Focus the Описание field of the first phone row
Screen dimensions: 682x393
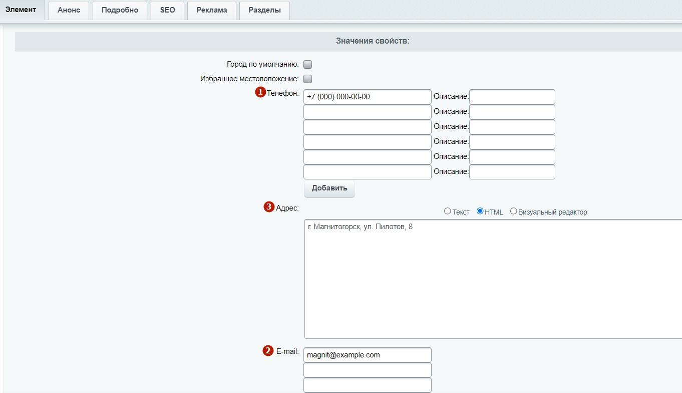point(512,97)
